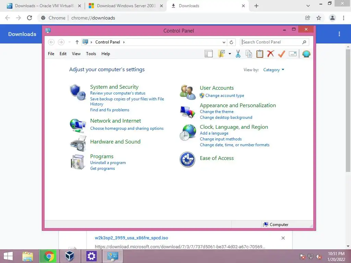The height and width of the screenshot is (263, 351).
Task: Expand the arrow before Control Panel breadcrumb
Action: point(91,42)
